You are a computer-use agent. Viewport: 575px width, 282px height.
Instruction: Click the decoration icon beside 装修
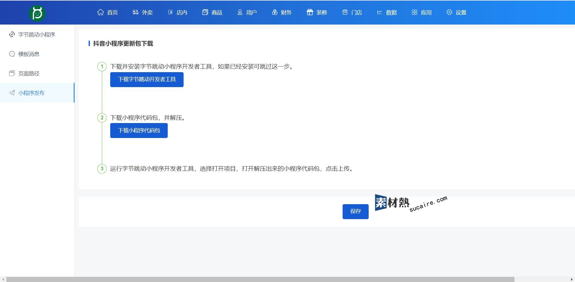point(310,12)
